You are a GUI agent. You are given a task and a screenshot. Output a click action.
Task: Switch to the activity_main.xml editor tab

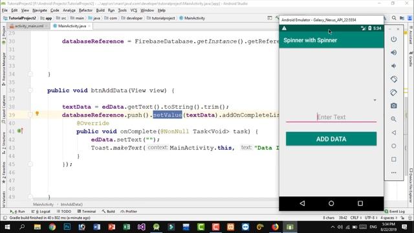[x=28, y=26]
